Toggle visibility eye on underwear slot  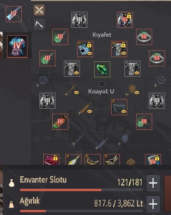coord(124,111)
